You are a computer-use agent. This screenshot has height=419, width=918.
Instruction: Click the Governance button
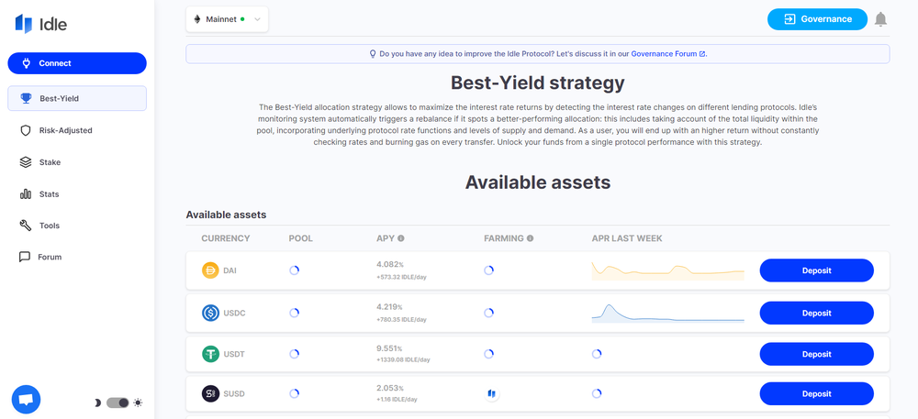pyautogui.click(x=817, y=19)
